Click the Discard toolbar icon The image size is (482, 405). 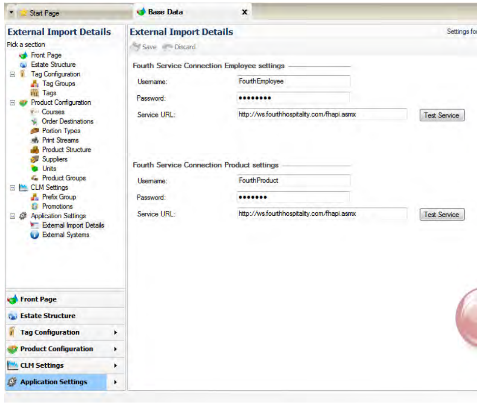(x=167, y=47)
